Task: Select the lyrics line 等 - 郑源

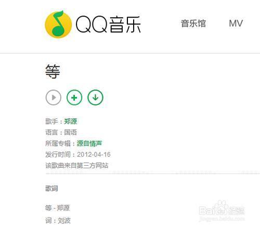Action: pos(57,208)
